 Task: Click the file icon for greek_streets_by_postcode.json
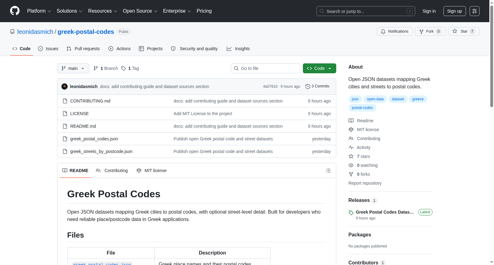65,151
